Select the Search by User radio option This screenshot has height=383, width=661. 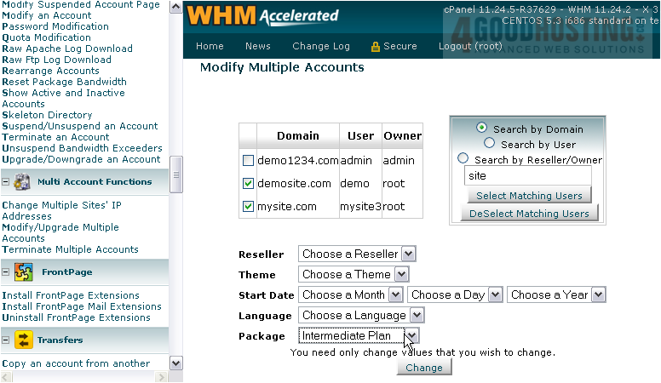pyautogui.click(x=490, y=144)
